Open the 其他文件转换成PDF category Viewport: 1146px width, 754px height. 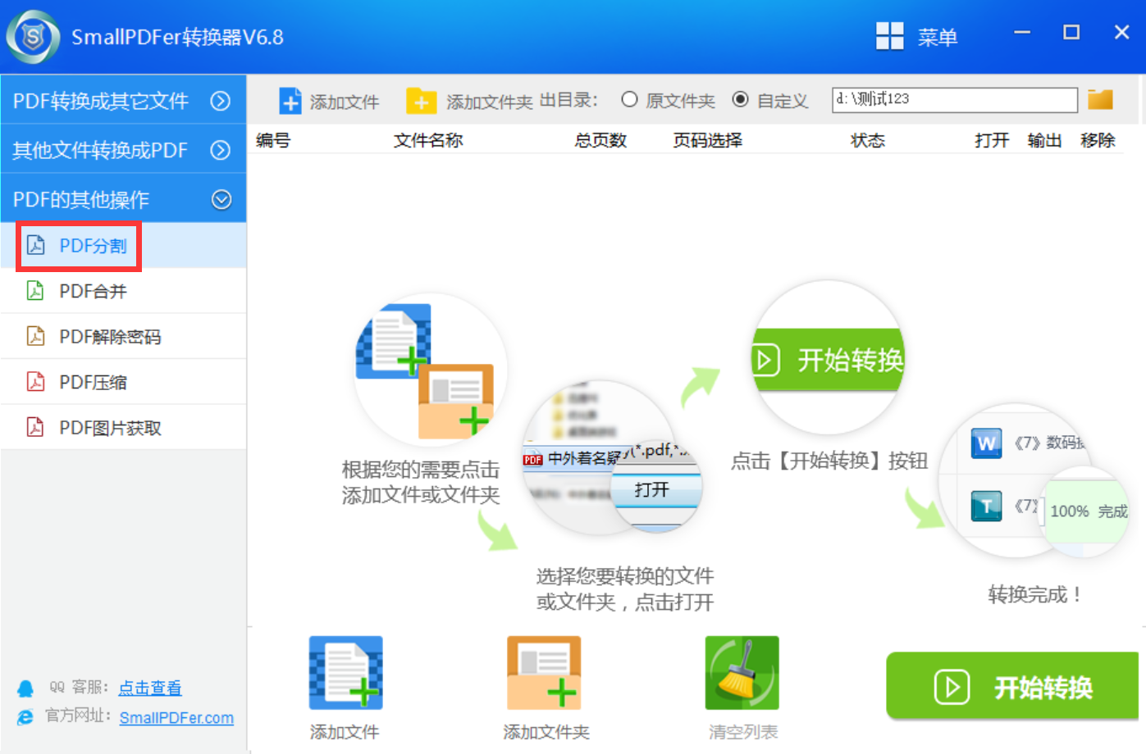123,149
